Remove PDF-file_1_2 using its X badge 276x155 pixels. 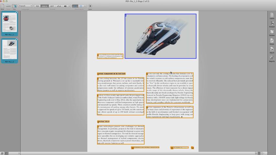pos(17,39)
